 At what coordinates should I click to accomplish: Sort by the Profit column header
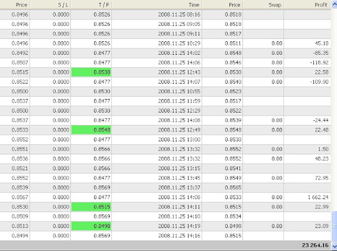(307, 5)
